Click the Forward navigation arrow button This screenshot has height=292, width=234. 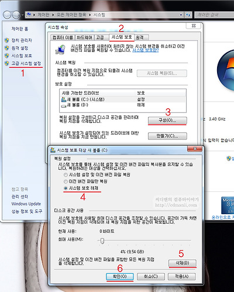[x=16, y=15]
